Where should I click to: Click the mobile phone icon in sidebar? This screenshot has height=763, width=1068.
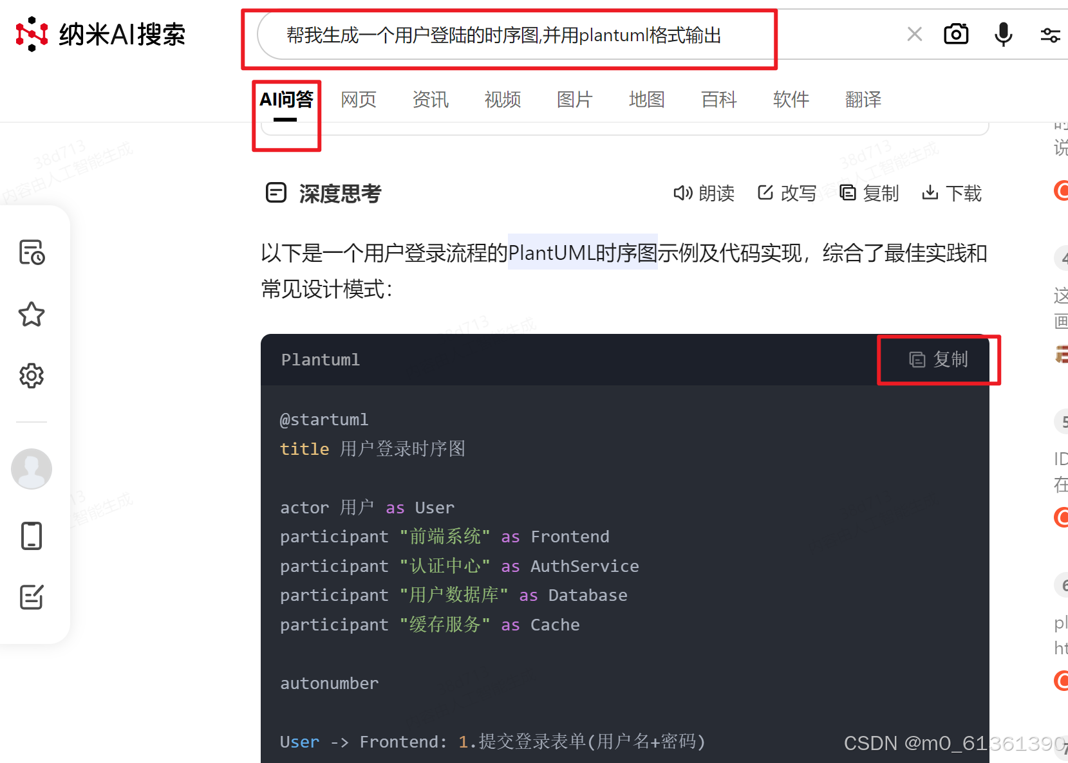click(31, 535)
